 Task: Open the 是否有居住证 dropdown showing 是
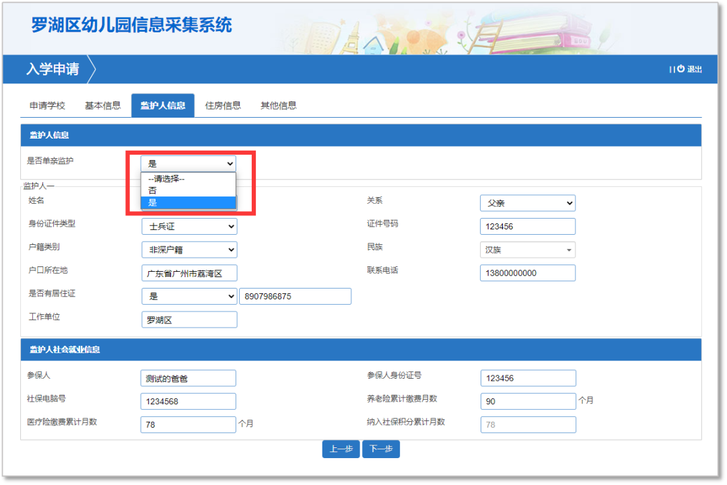click(x=189, y=296)
